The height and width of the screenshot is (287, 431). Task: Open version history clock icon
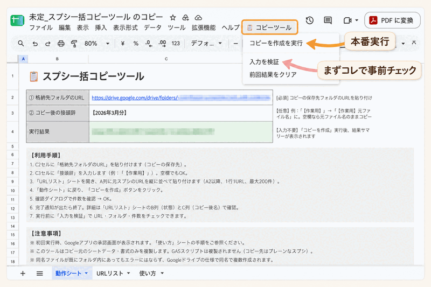tap(309, 20)
